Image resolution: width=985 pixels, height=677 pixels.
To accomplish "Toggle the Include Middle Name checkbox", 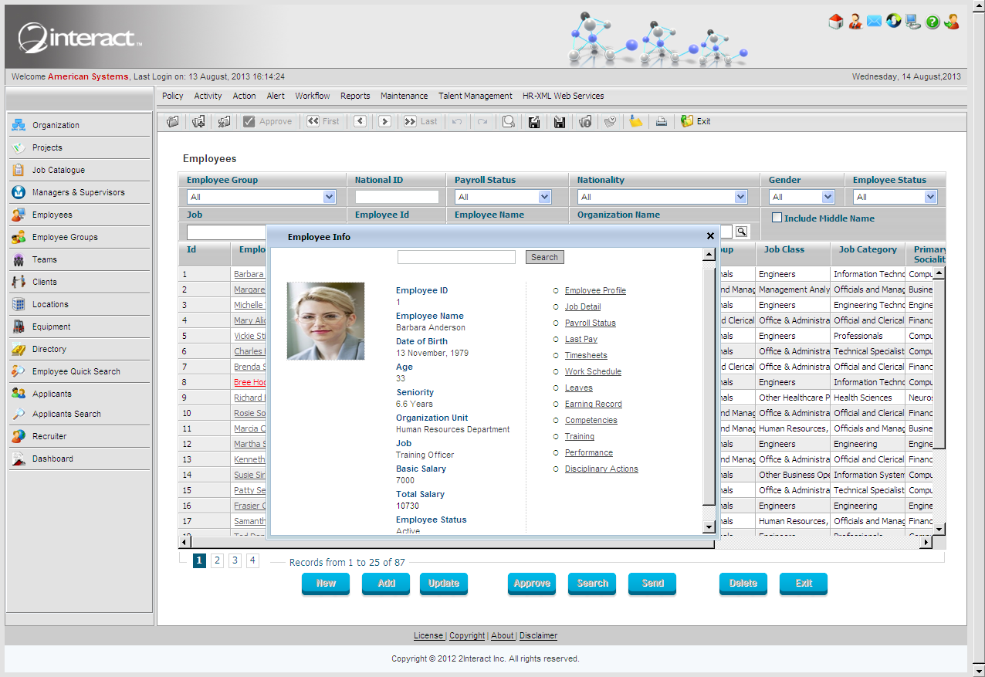I will (x=777, y=218).
